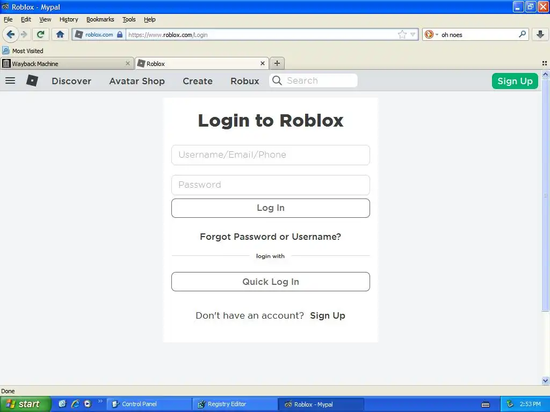Click the show desktop quick launch icon
The width and height of the screenshot is (550, 412).
click(62, 404)
